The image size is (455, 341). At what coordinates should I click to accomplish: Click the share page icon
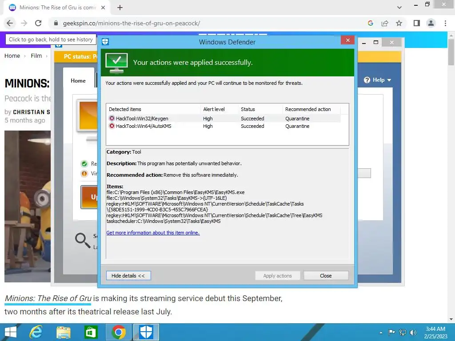coord(385,23)
